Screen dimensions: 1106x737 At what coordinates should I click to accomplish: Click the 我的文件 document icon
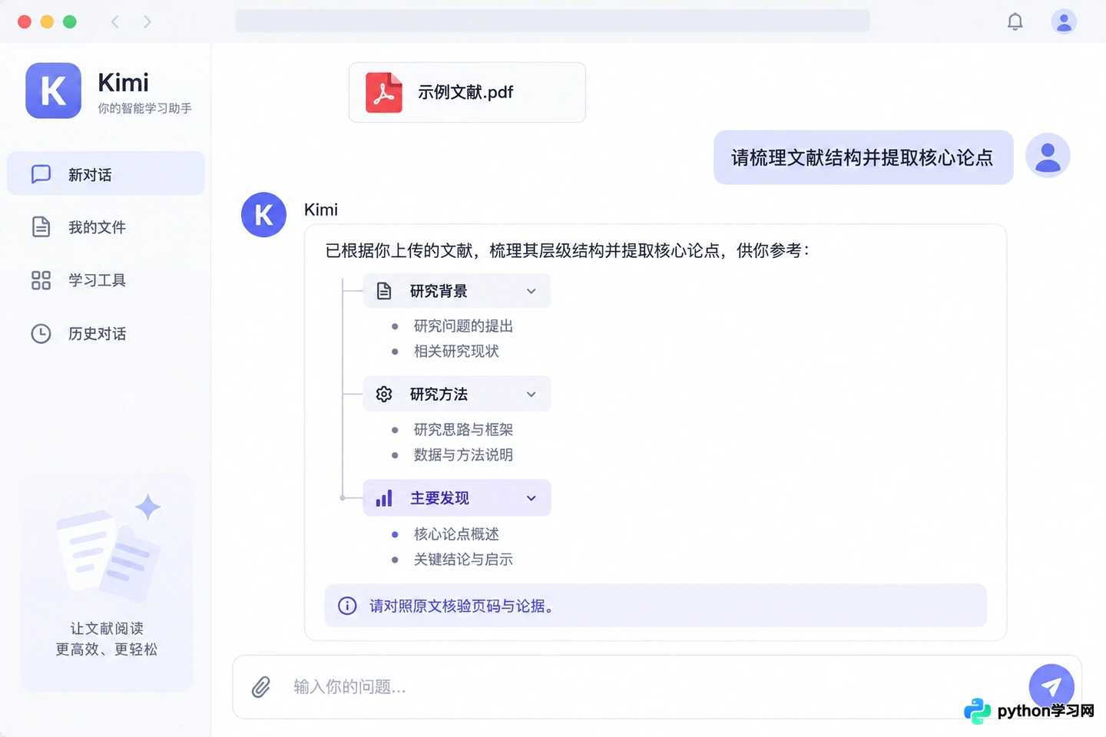(41, 226)
